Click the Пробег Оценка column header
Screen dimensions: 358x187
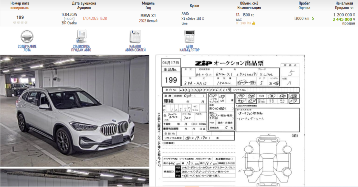pos(304,6)
